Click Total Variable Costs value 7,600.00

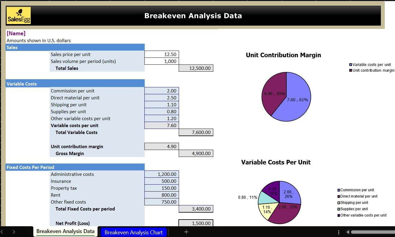(196, 132)
